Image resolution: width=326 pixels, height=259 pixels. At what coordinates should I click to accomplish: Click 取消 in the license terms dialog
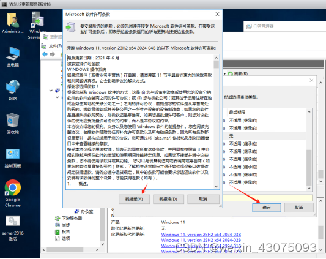click(x=203, y=199)
